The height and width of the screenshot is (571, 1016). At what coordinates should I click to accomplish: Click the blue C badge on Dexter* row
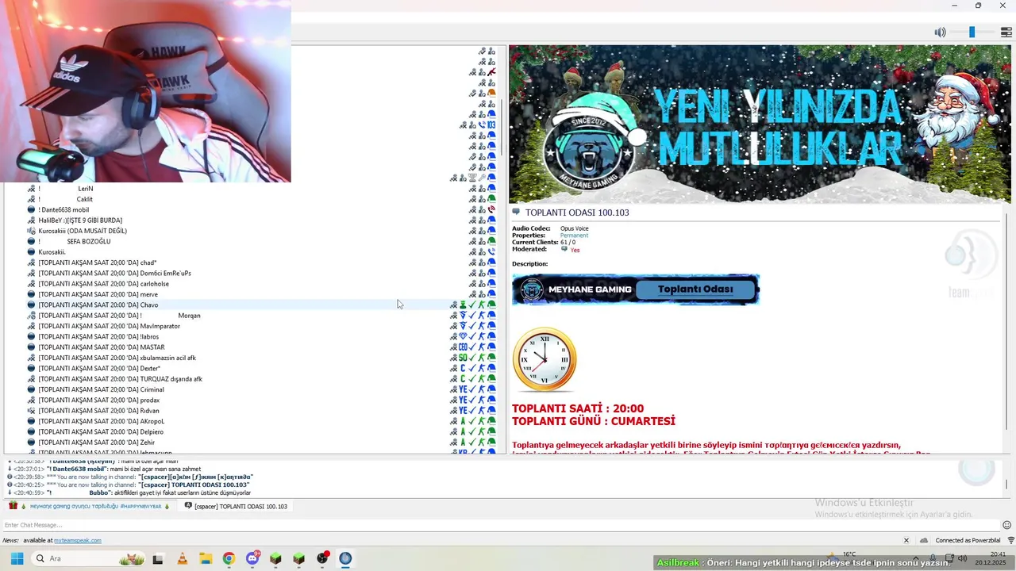coord(463,368)
